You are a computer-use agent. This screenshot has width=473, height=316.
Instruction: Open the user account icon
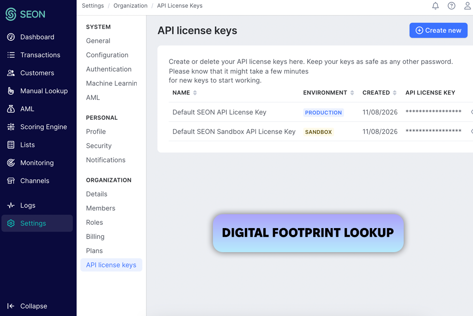pyautogui.click(x=467, y=6)
